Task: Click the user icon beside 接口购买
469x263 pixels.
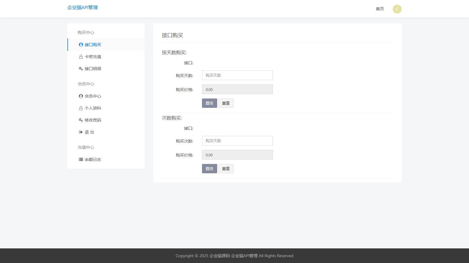Action: point(81,45)
